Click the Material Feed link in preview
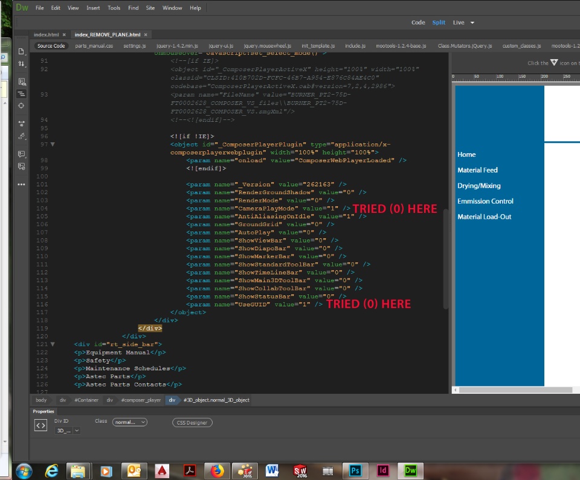This screenshot has width=580, height=480. point(477,170)
